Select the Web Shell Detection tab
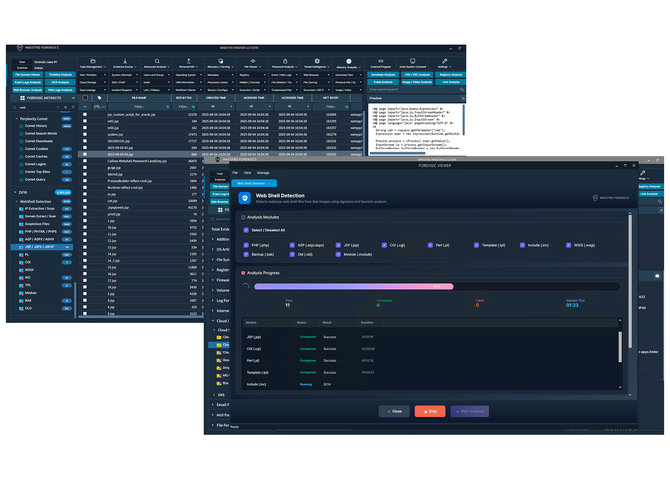 251,183
